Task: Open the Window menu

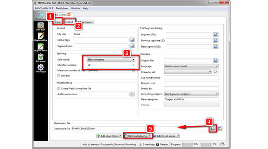Action: coord(75,8)
